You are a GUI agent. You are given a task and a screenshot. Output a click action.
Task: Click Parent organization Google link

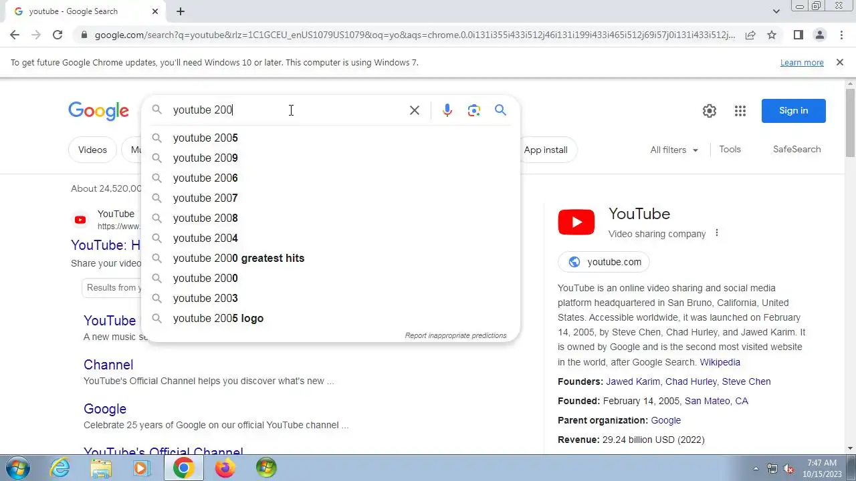click(665, 420)
